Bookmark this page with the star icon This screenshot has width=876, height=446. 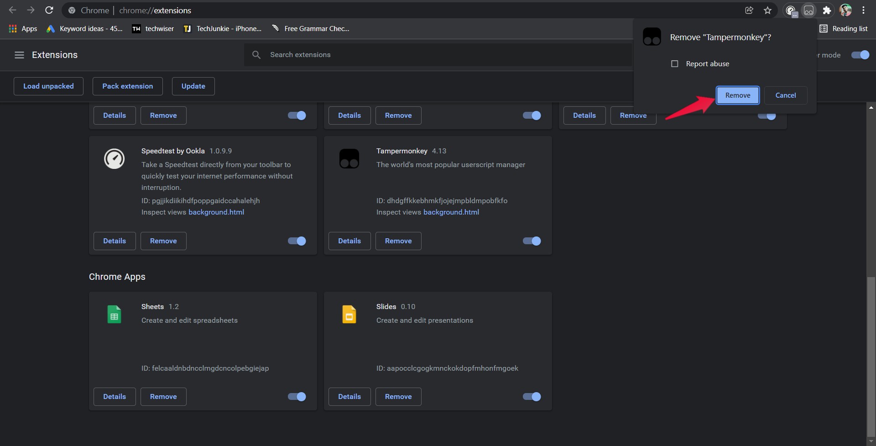[767, 10]
